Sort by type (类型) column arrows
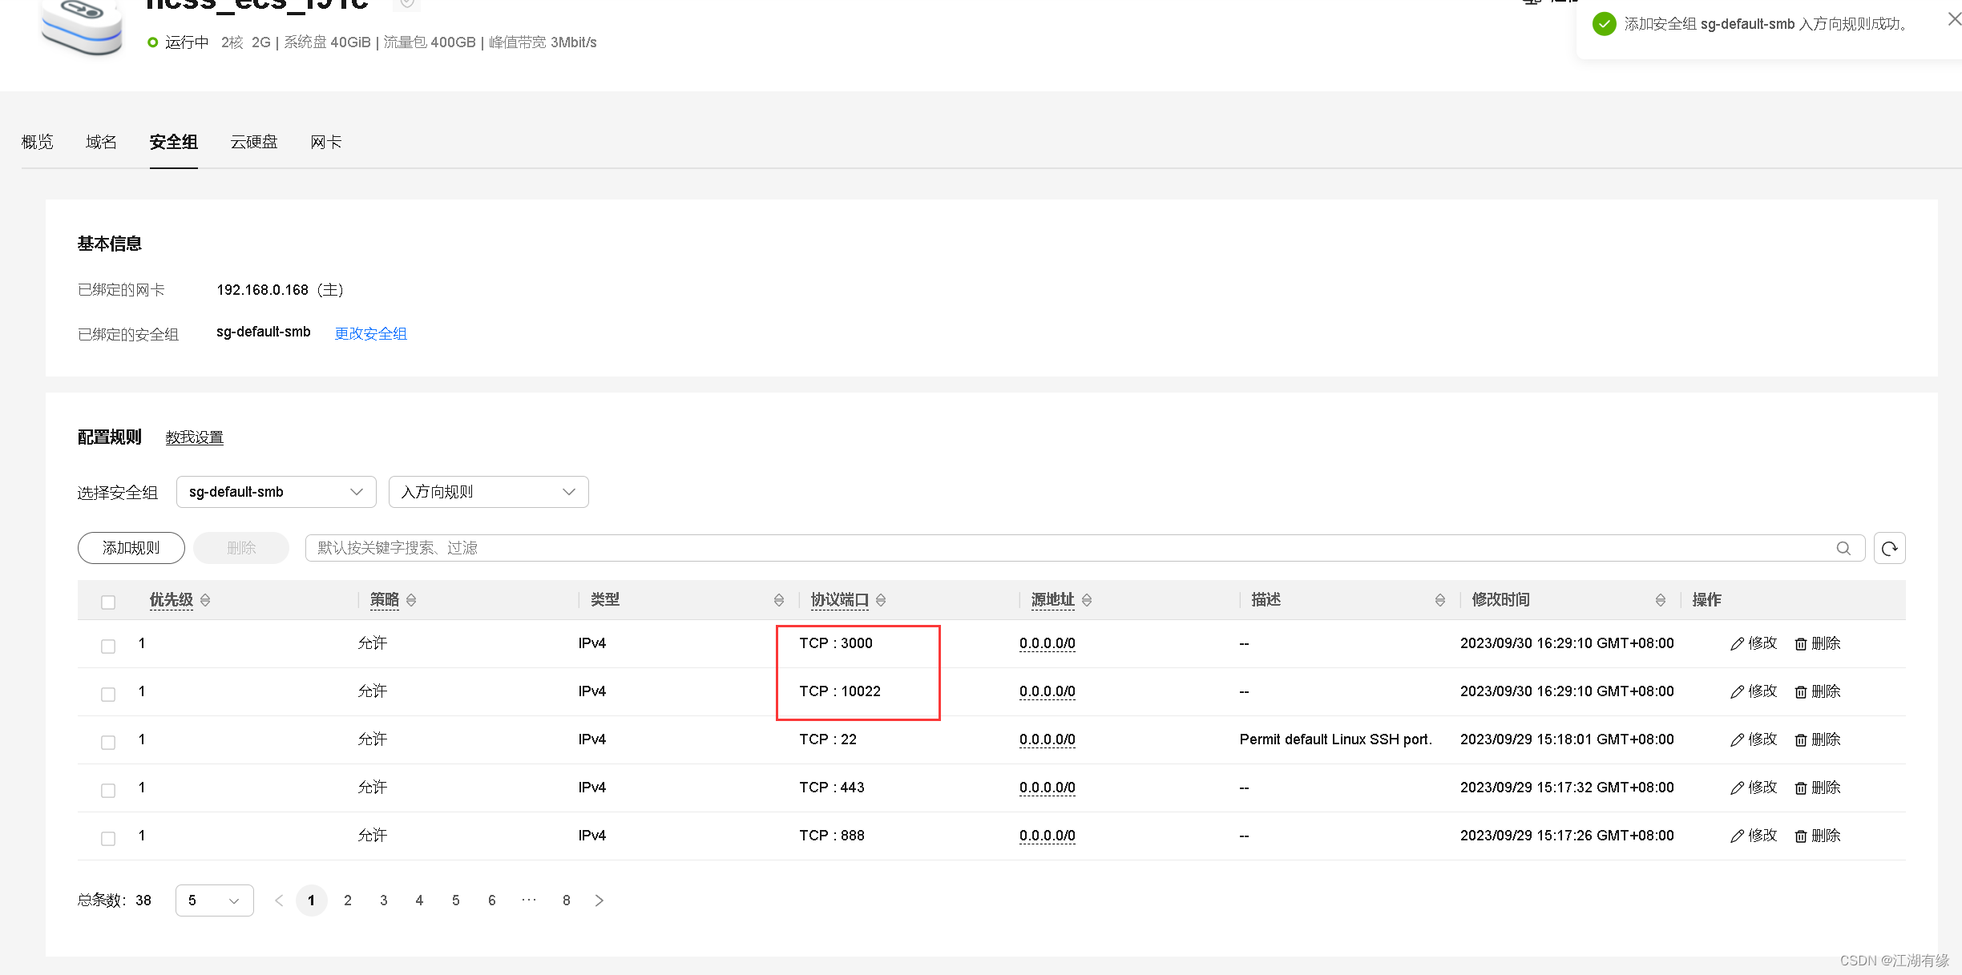The height and width of the screenshot is (975, 1962). (778, 600)
